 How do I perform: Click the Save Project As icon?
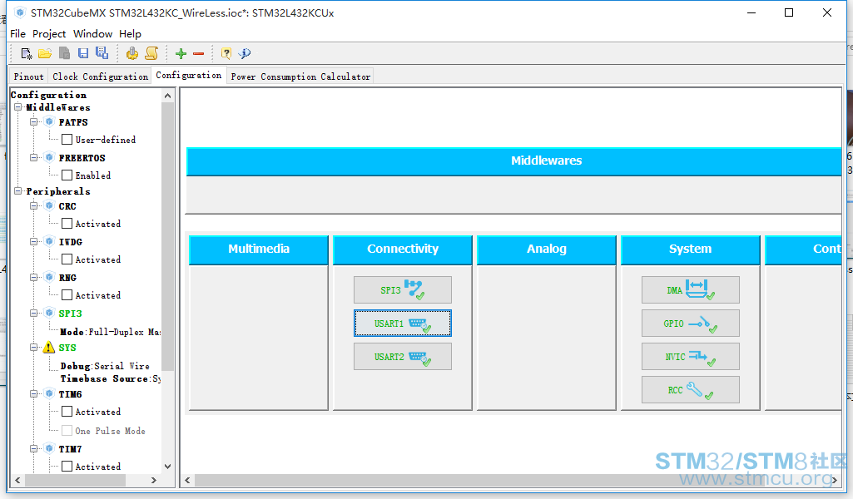(102, 52)
